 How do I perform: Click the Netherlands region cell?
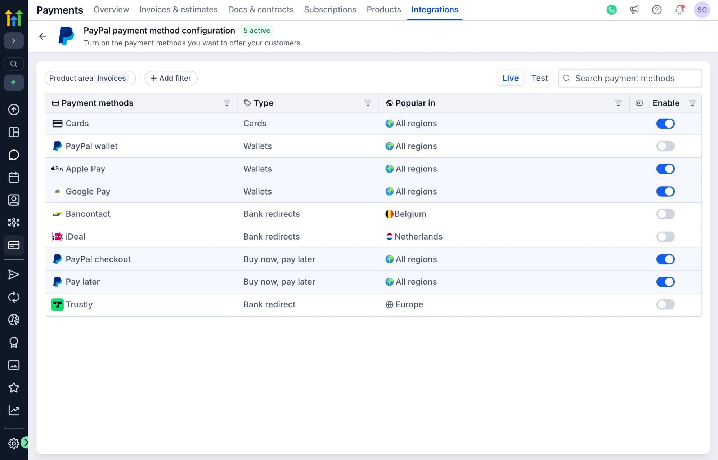point(414,237)
